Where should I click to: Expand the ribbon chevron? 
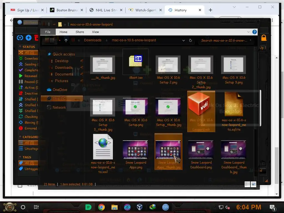tap(248, 32)
